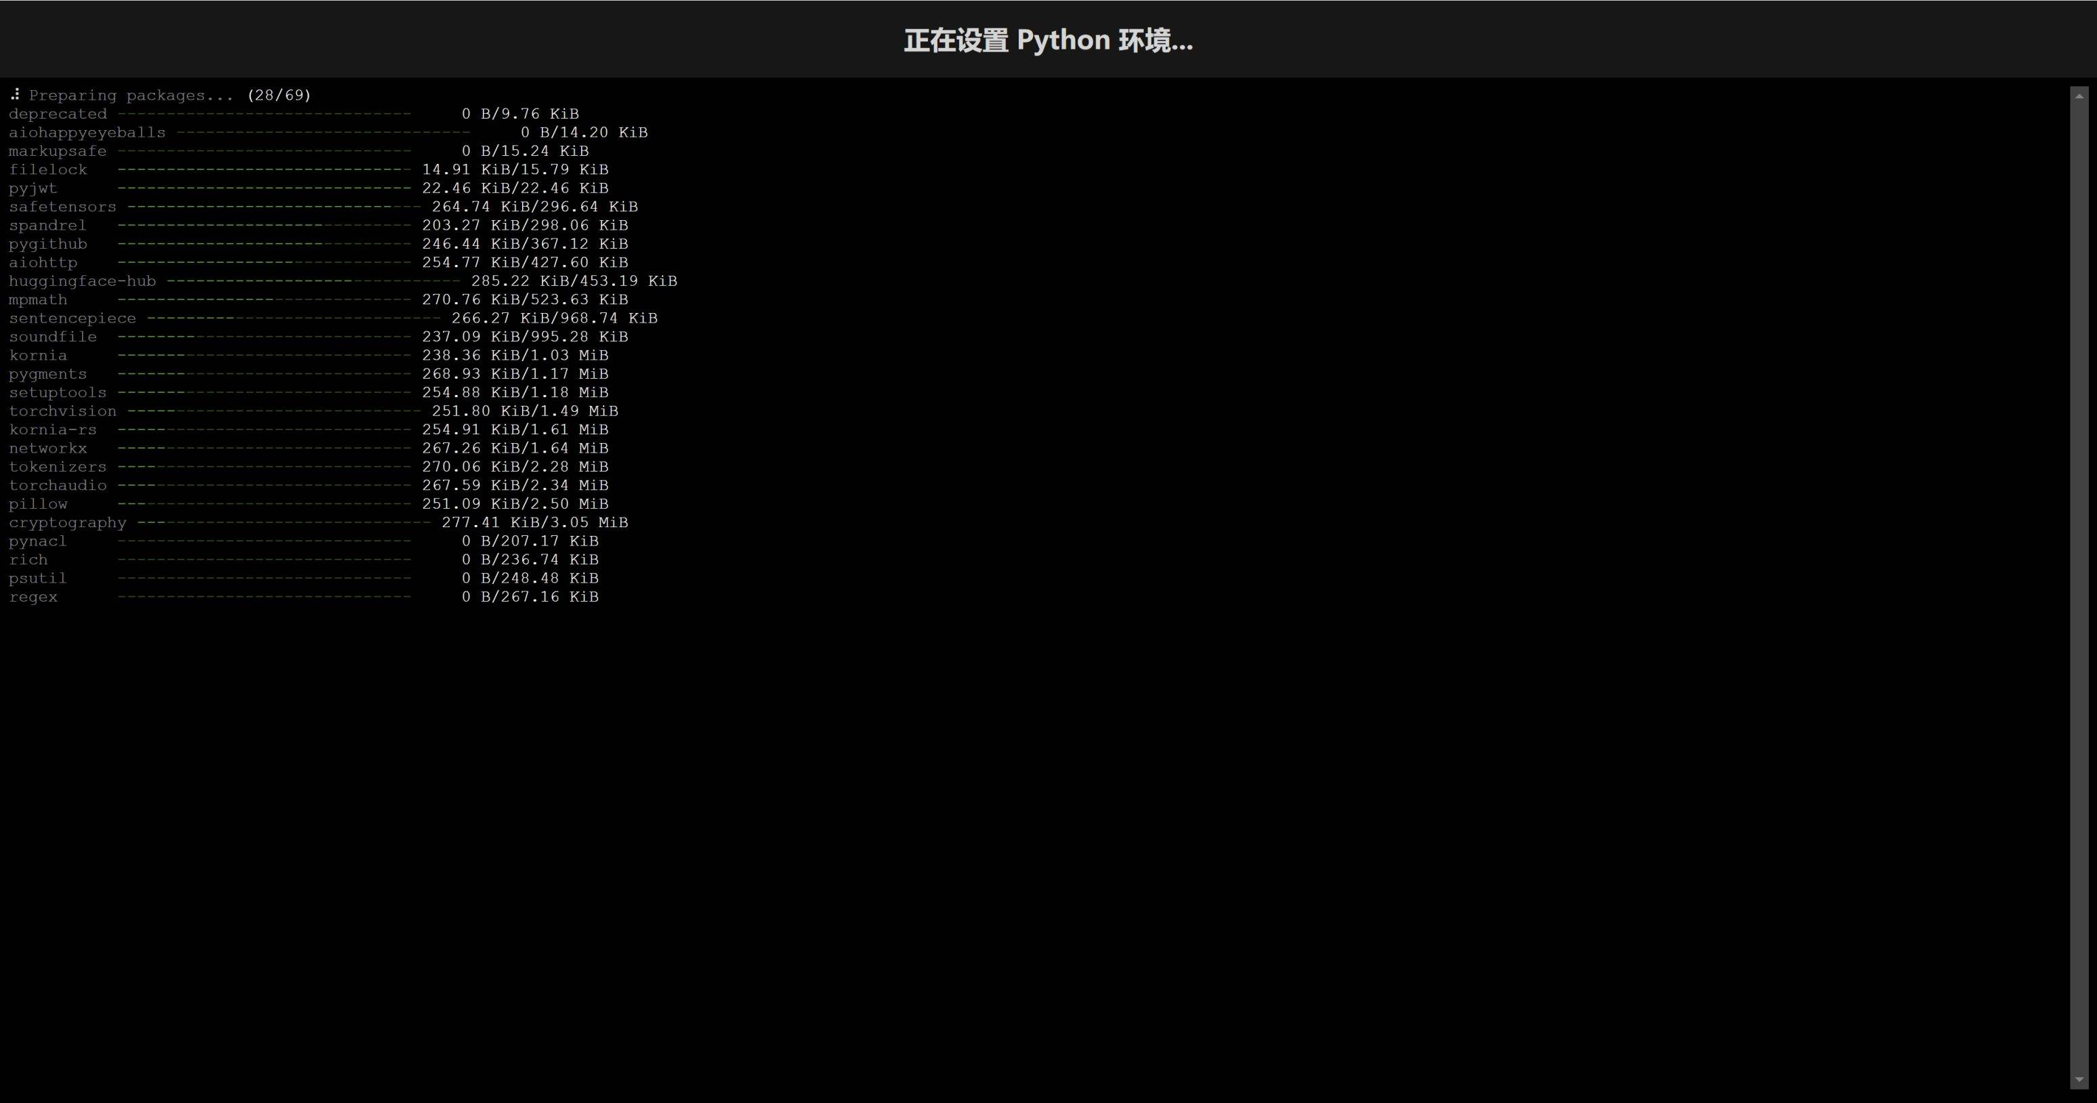
Task: Click the package counter (28/69)
Action: tap(279, 96)
